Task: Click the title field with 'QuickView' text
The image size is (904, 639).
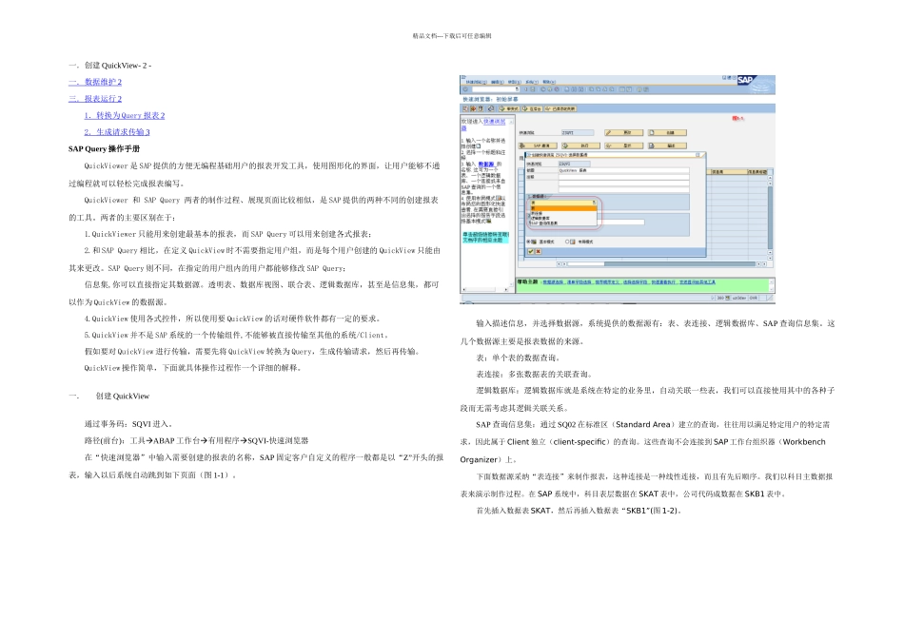Action: click(623, 170)
